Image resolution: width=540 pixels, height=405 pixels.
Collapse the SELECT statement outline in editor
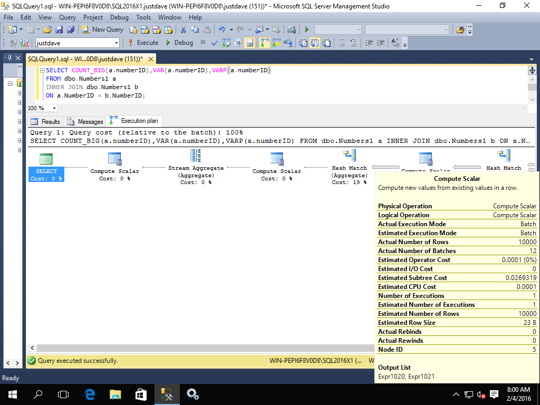42,70
